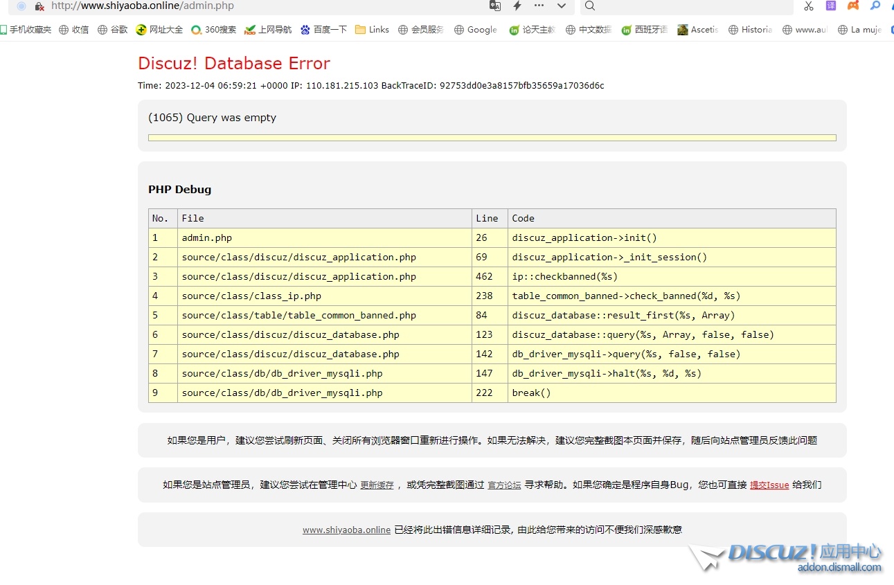Click the '(1065) Query was empty' message

pos(212,118)
